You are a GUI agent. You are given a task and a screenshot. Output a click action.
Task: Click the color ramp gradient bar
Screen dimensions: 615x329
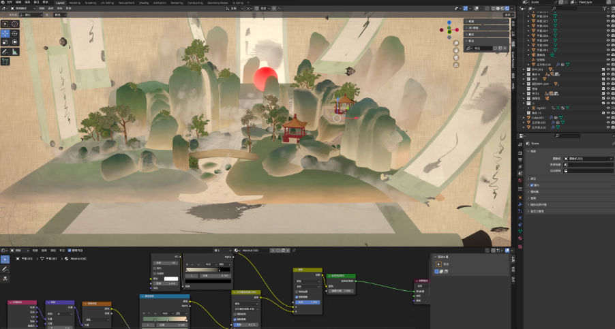tap(203, 270)
